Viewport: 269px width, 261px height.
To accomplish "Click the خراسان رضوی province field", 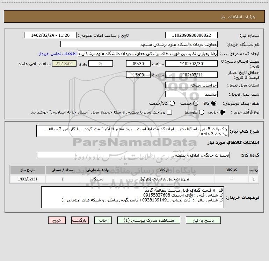I will [191, 85].
